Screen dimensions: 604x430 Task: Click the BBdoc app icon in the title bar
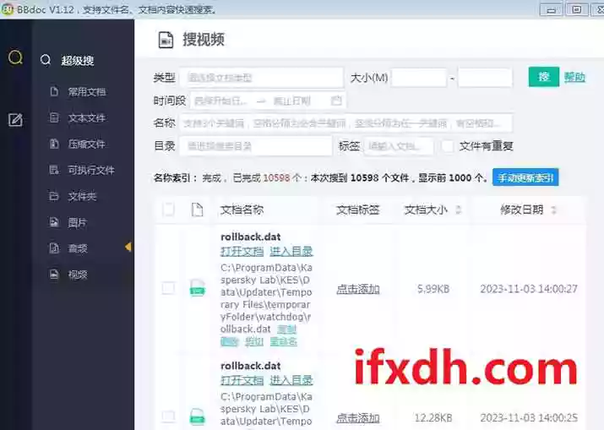pos(8,8)
